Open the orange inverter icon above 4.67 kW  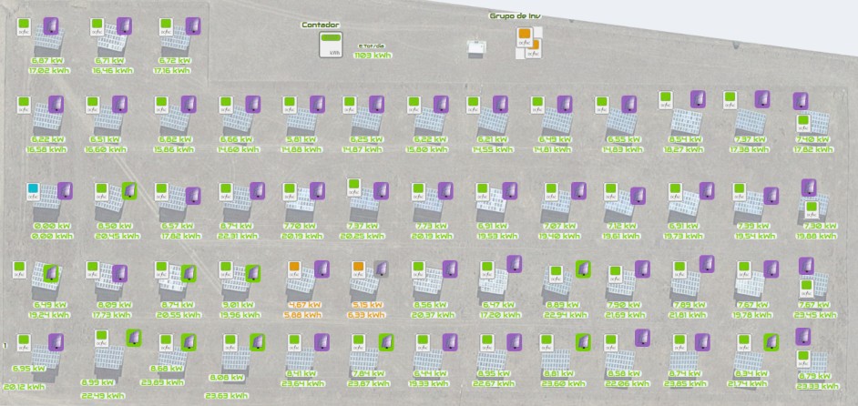pos(293,268)
